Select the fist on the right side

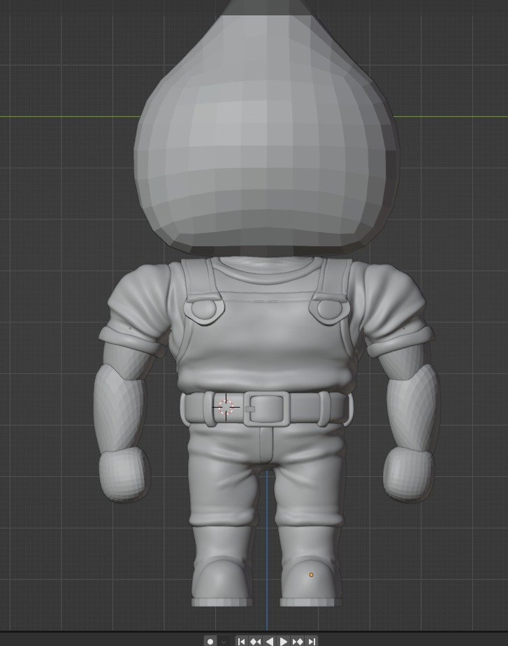pos(409,473)
